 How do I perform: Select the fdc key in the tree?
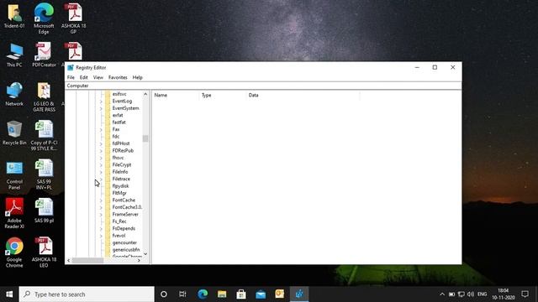coord(116,136)
